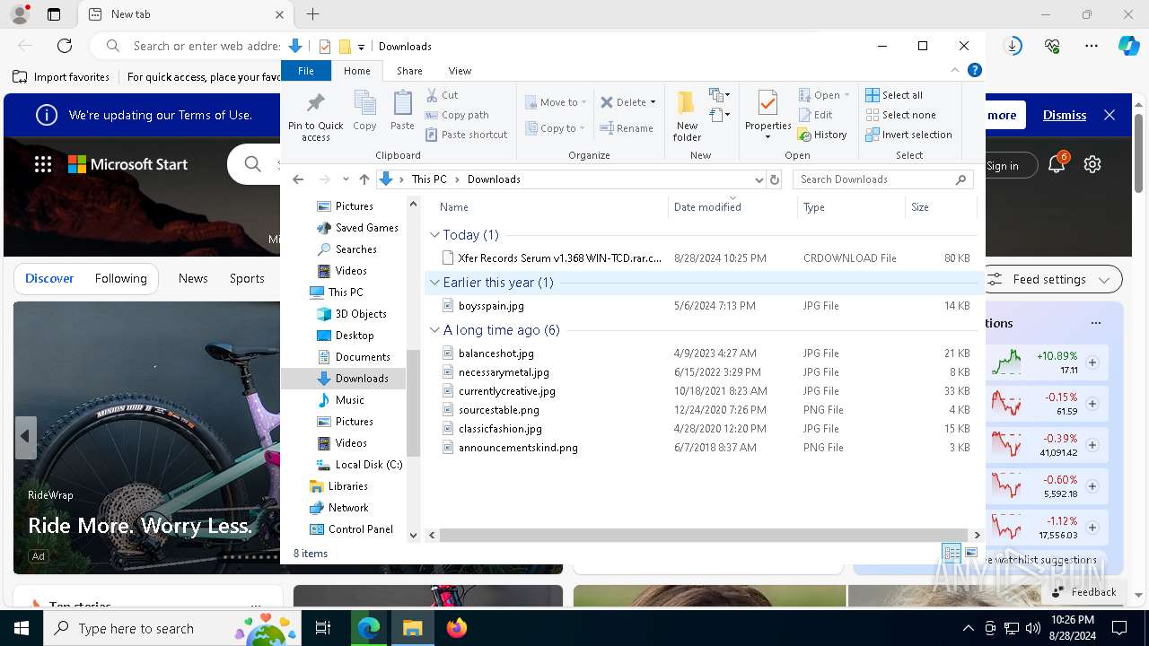Click Invert selection
The image size is (1149, 646).
[909, 135]
